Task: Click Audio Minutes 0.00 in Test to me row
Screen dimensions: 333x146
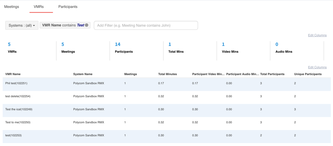Action: pos(229,123)
